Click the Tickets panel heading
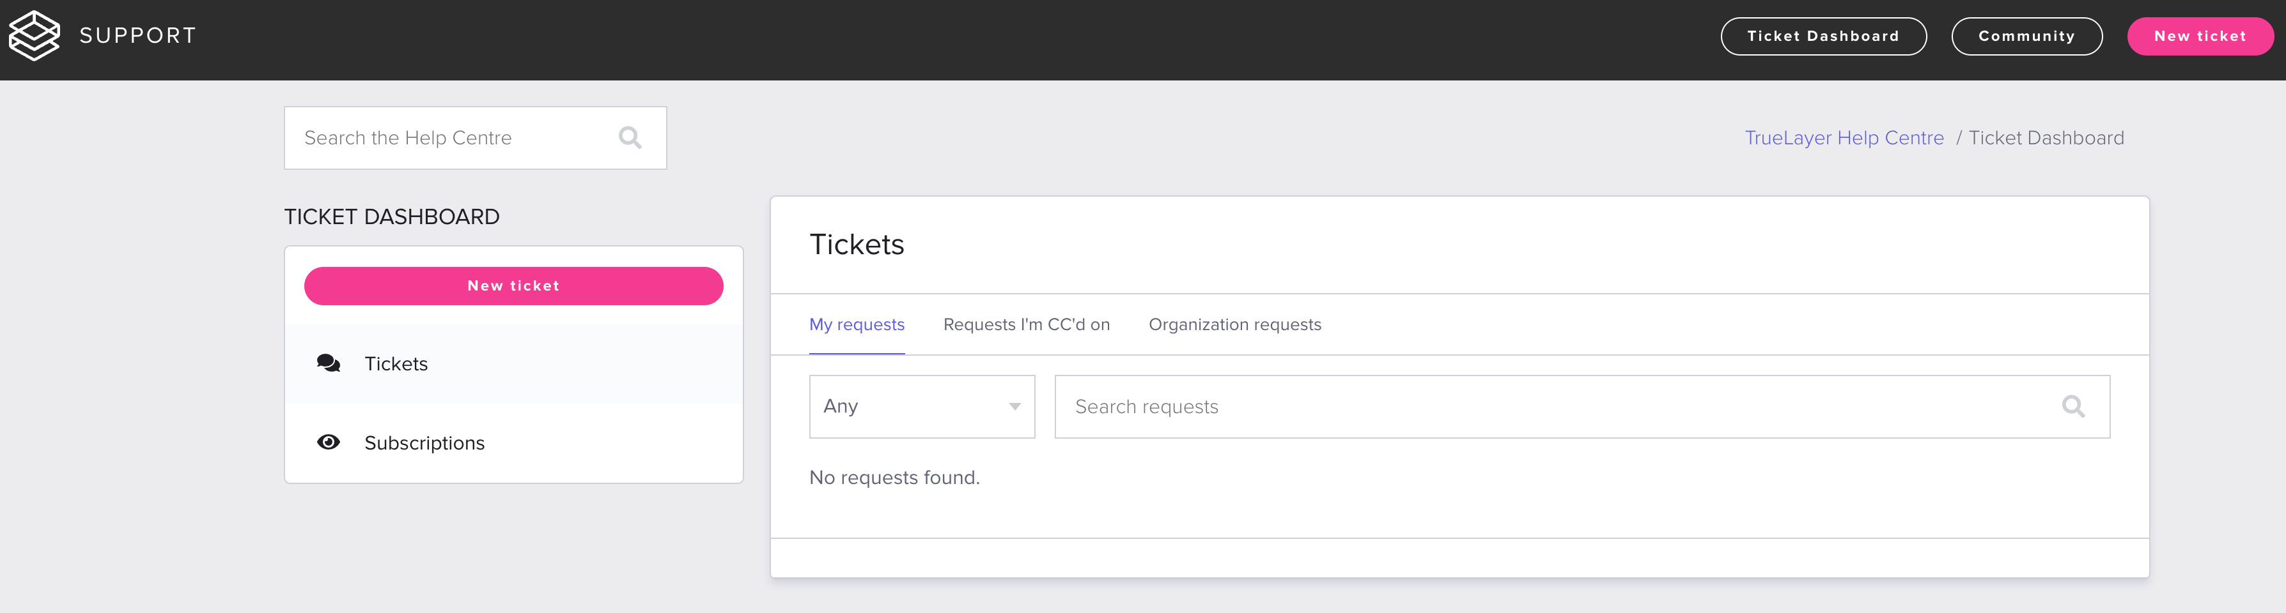This screenshot has height=613, width=2286. click(x=857, y=245)
